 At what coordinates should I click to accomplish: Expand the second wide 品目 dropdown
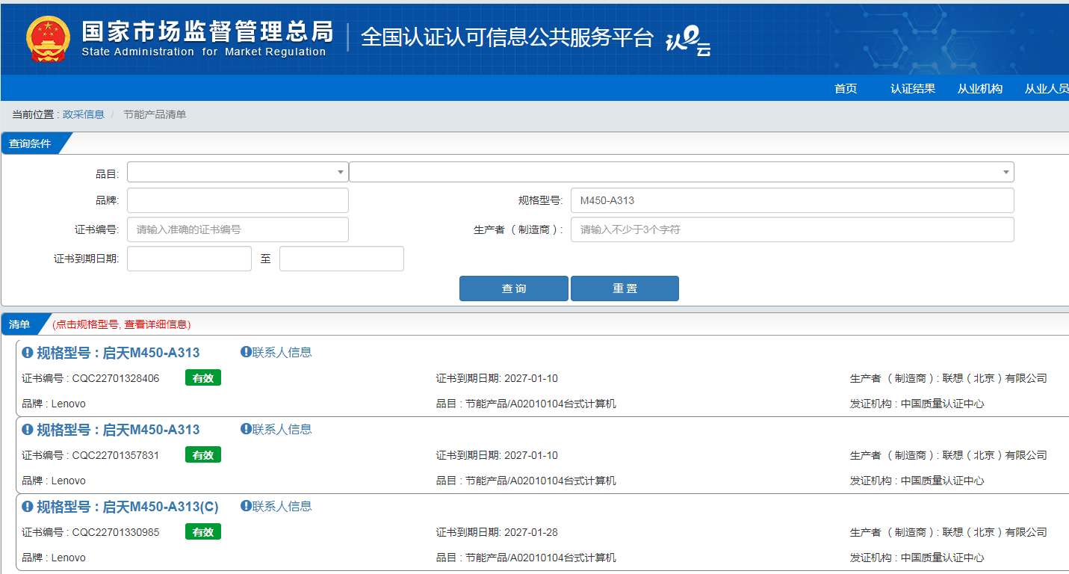(x=681, y=172)
